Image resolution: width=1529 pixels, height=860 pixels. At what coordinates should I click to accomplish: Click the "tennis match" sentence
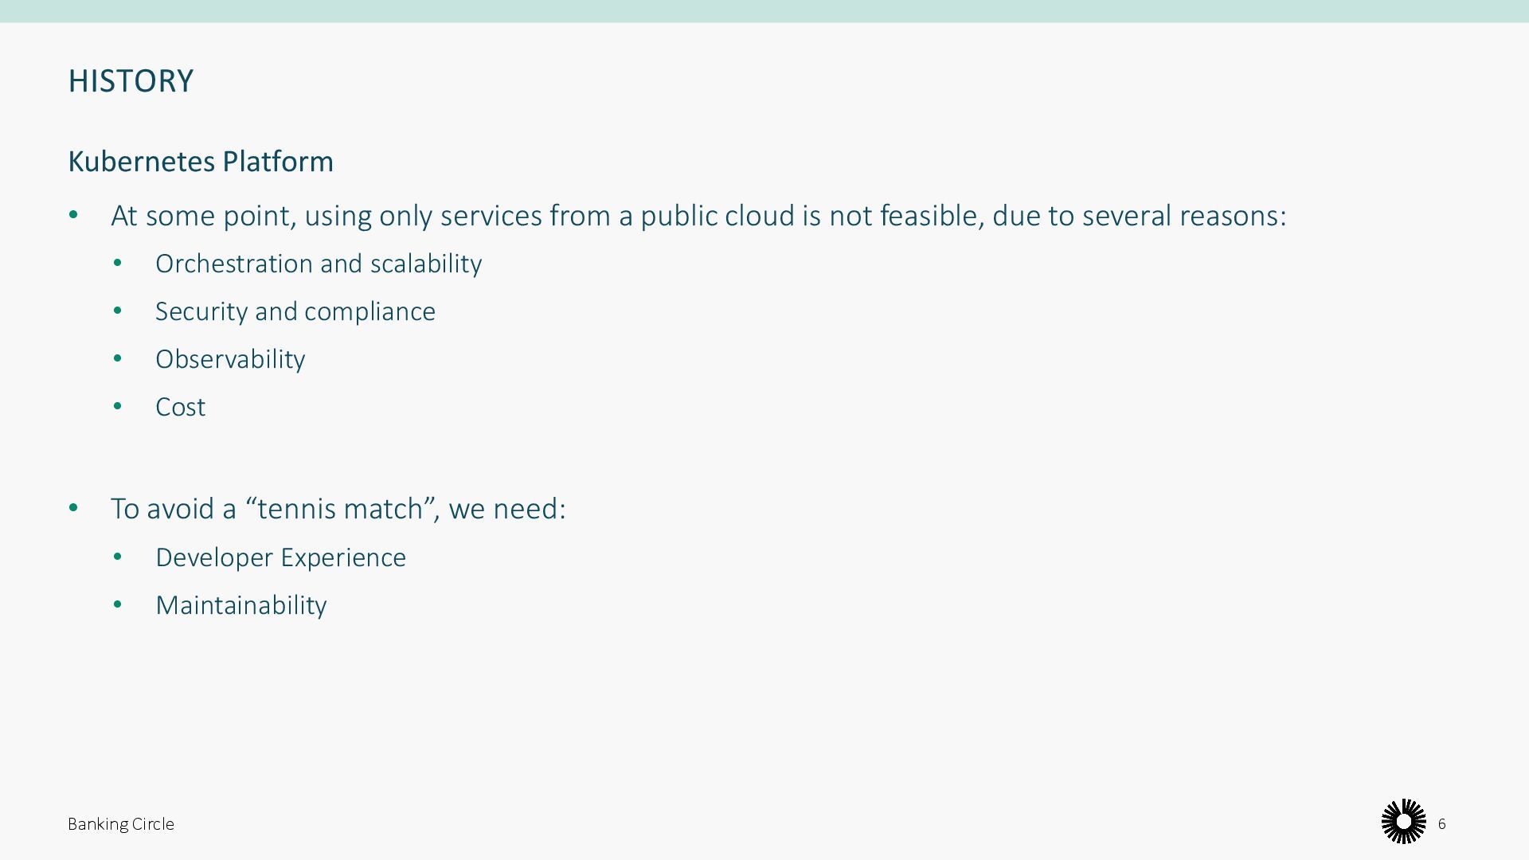pyautogui.click(x=338, y=509)
